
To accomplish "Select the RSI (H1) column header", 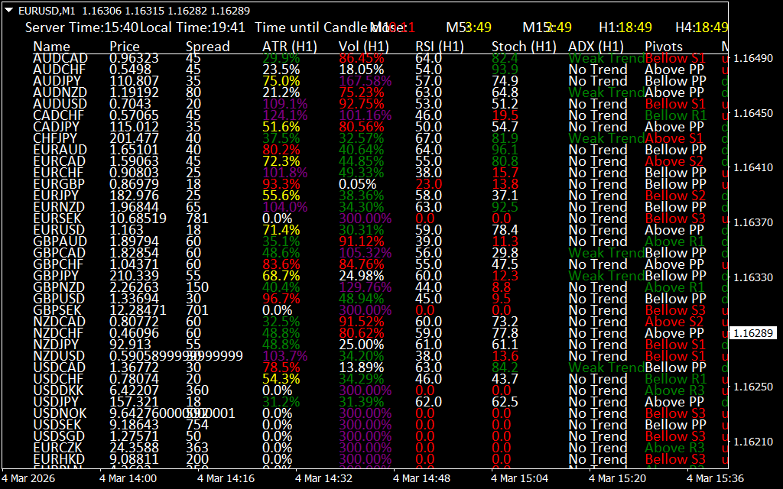I will point(440,47).
